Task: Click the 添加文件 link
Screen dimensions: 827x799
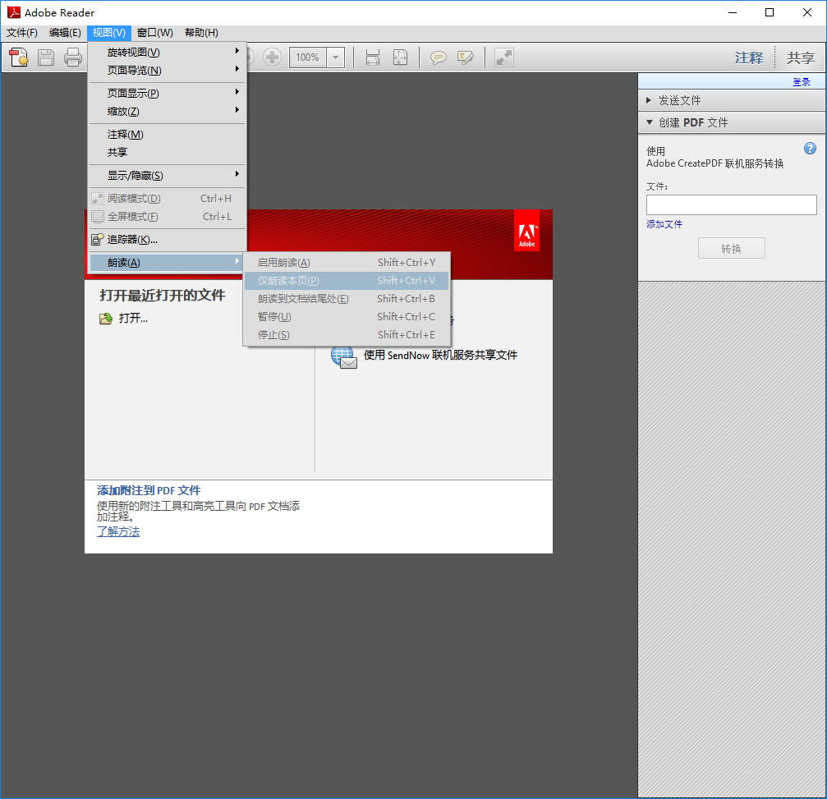Action: [x=664, y=224]
